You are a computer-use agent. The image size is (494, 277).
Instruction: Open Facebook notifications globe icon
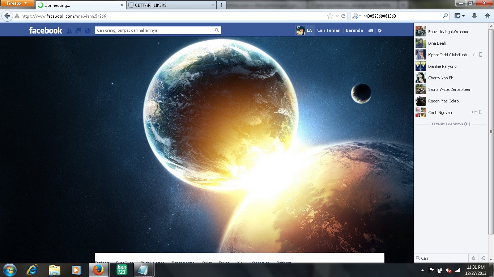point(88,31)
